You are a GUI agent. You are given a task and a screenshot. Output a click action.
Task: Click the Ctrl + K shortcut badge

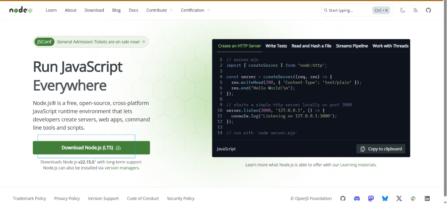click(x=381, y=10)
